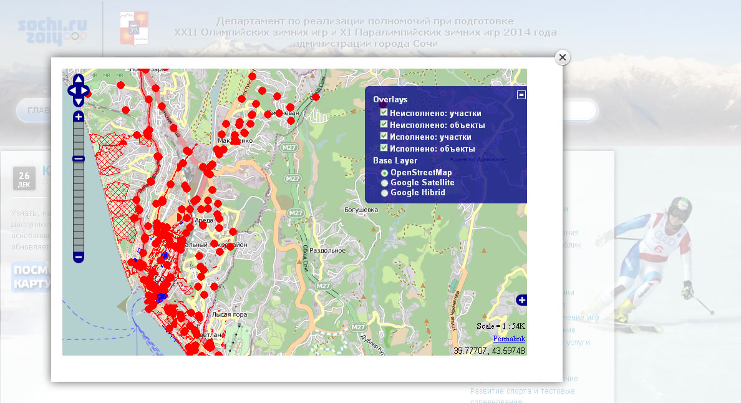Click the department title header text
The height and width of the screenshot is (403, 741).
point(366,32)
